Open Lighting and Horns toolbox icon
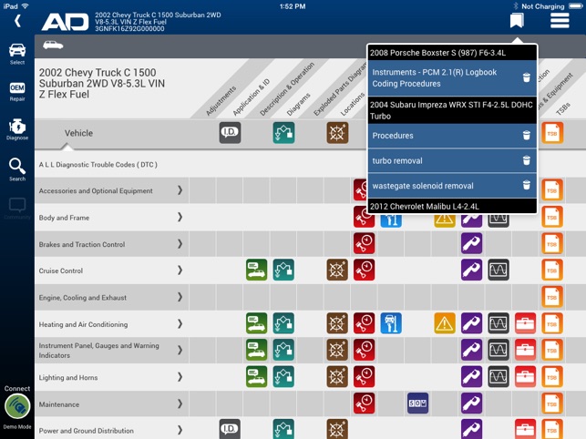586x439 pixels. [x=526, y=376]
